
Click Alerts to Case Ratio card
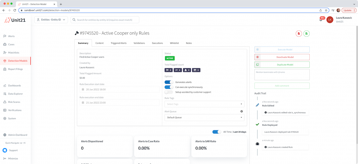pyautogui.click(x=162, y=146)
